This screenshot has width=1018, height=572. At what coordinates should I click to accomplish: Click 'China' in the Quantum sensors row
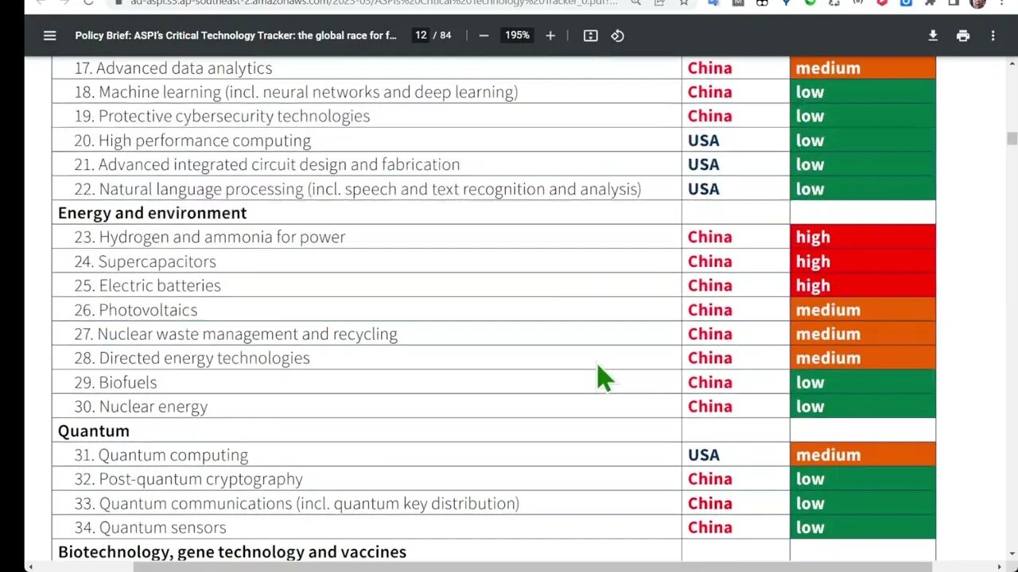(x=709, y=528)
